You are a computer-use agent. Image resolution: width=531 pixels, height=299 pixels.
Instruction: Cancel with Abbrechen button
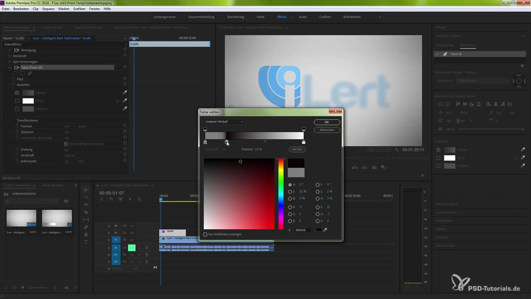pyautogui.click(x=327, y=130)
